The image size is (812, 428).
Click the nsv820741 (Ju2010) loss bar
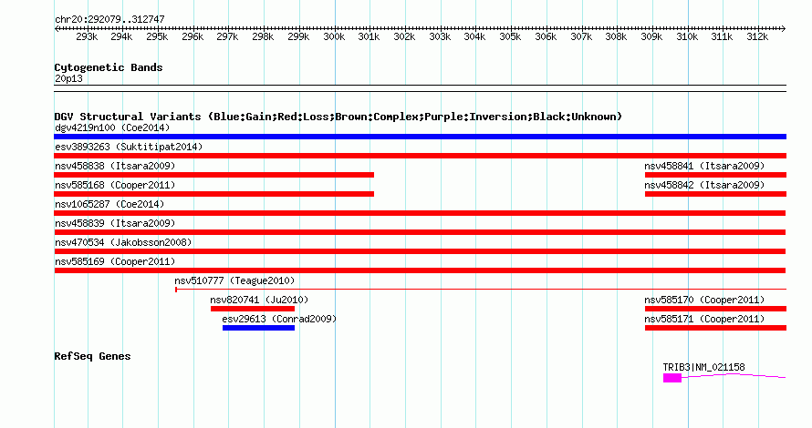click(252, 309)
